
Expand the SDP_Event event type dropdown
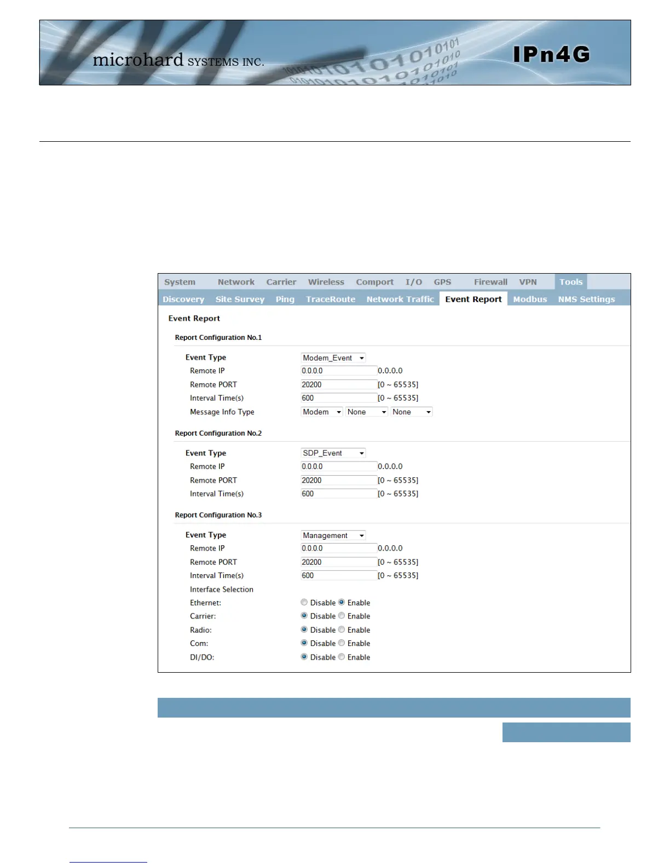pos(333,453)
